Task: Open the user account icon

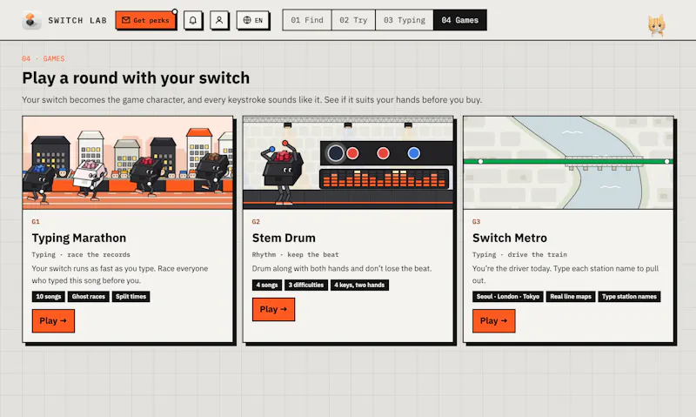Action: click(x=219, y=20)
